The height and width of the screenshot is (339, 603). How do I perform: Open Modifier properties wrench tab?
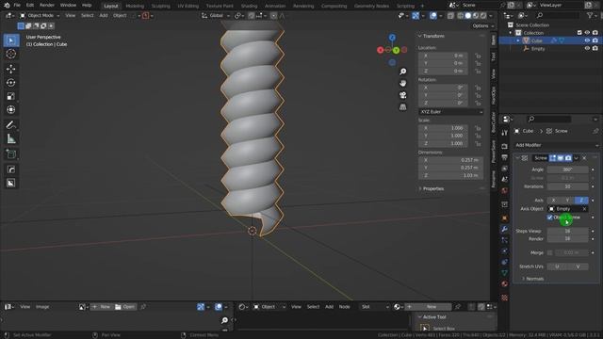tap(505, 229)
